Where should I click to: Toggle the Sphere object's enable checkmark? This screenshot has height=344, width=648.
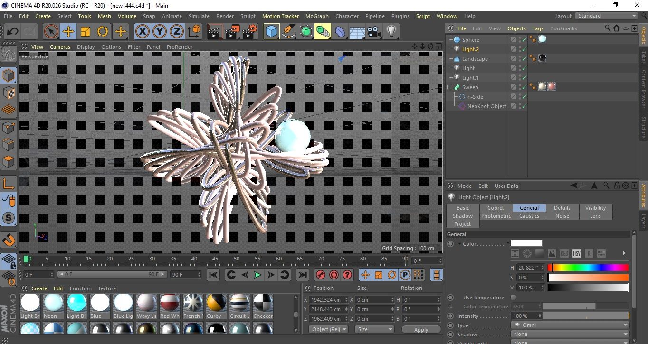[x=524, y=40]
